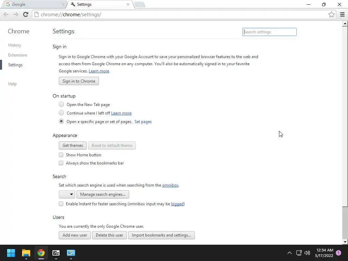Open 7-Zip from the taskbar
Screen dimensions: 348x261
(56, 253)
